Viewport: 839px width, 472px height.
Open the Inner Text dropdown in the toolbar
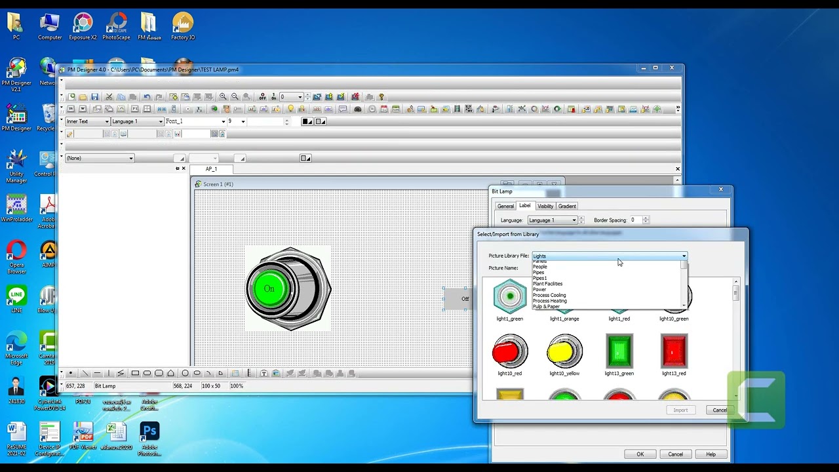(88, 121)
